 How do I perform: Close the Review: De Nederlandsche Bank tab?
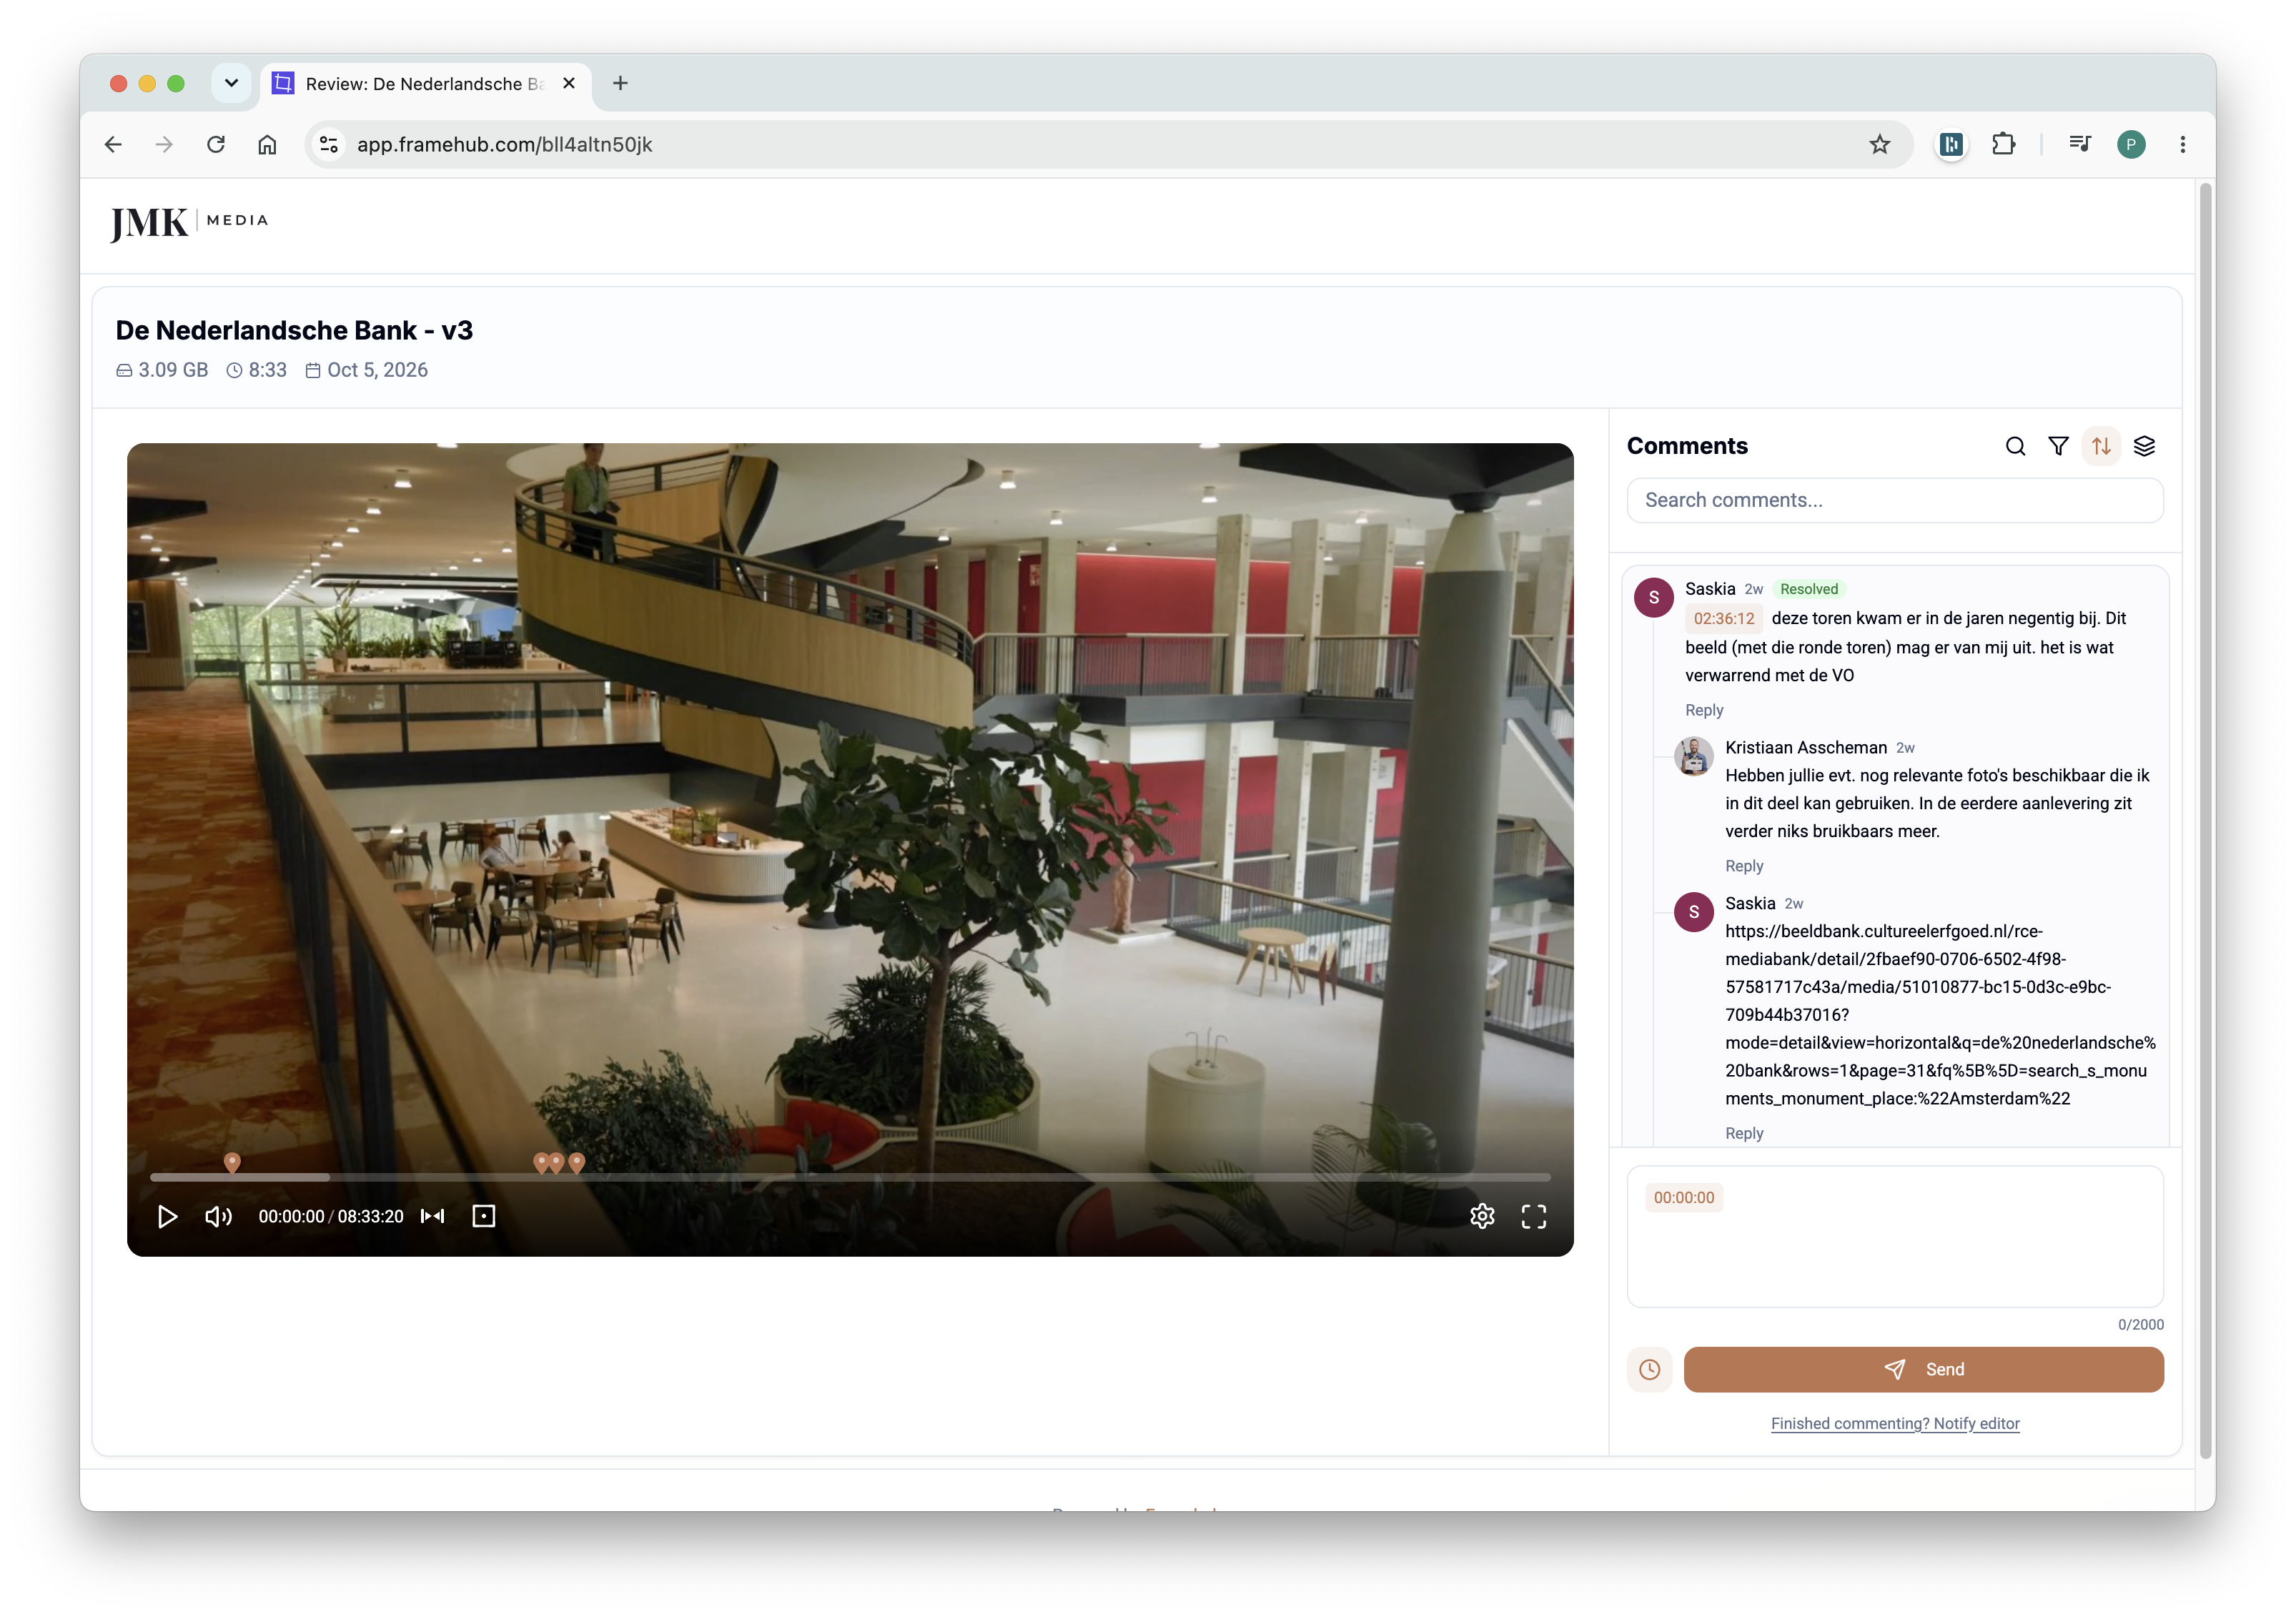pos(569,83)
